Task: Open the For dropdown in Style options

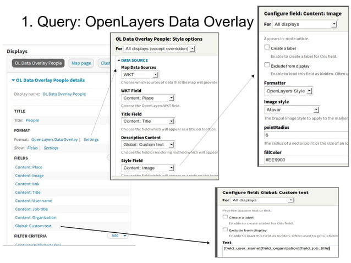Action: [x=160, y=48]
